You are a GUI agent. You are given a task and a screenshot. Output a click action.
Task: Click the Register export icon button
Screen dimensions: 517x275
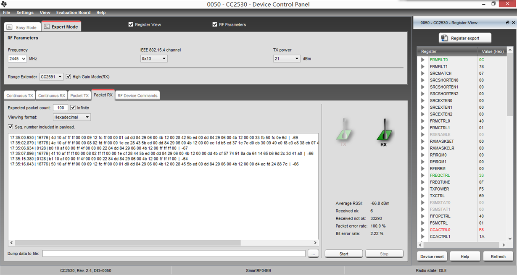tap(465, 38)
